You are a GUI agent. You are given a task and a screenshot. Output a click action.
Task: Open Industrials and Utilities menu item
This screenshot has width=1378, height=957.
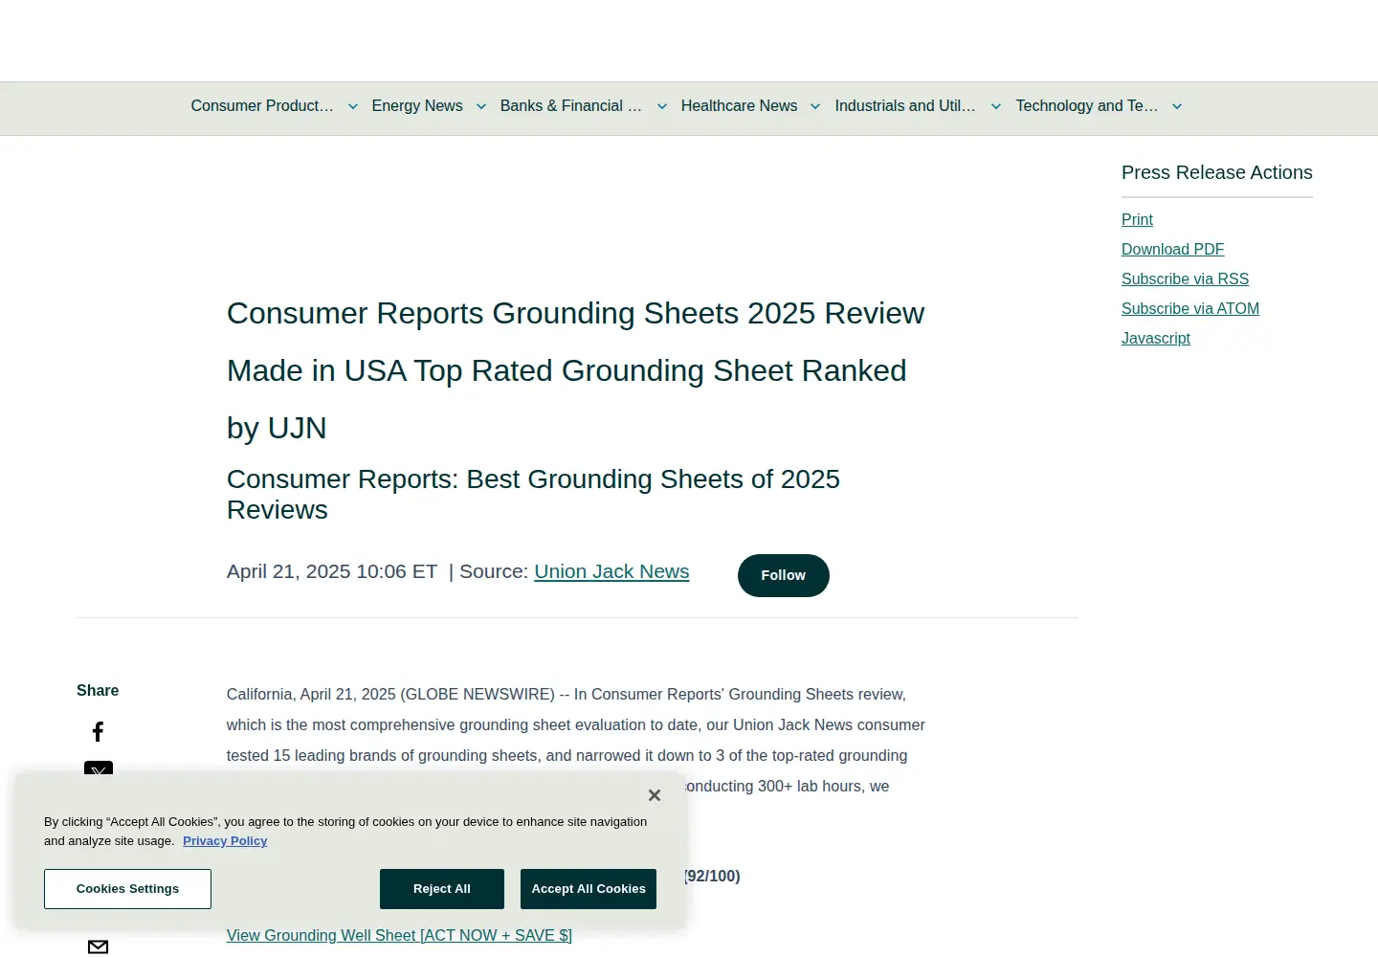coord(905,106)
